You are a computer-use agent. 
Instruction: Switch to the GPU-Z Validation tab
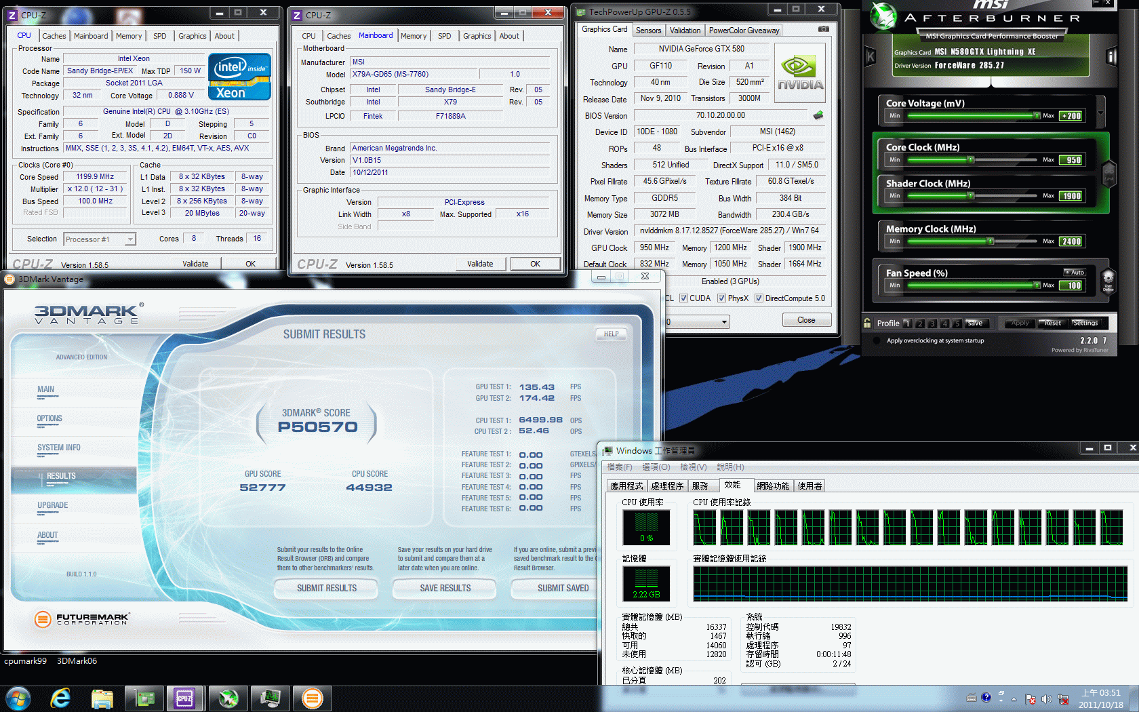pyautogui.click(x=685, y=31)
